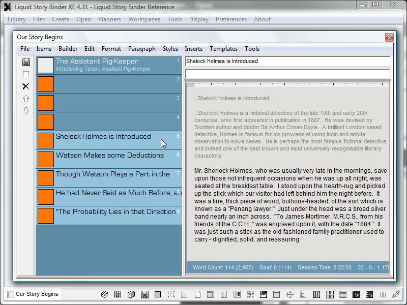The image size is (407, 305).
Task: Open the Workspaces menu
Action: [x=144, y=19]
